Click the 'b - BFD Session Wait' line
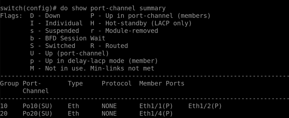Image resolution: width=289 pixels, height=118 pixels. click(x=67, y=38)
